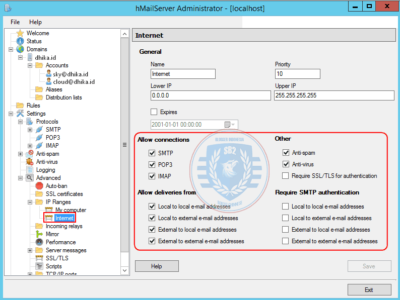Expand the SMTP tree node
The image size is (400, 300).
(30, 130)
